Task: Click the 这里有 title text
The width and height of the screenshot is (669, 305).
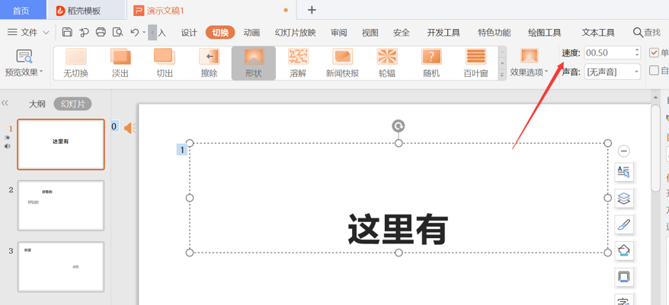Action: coord(398,229)
